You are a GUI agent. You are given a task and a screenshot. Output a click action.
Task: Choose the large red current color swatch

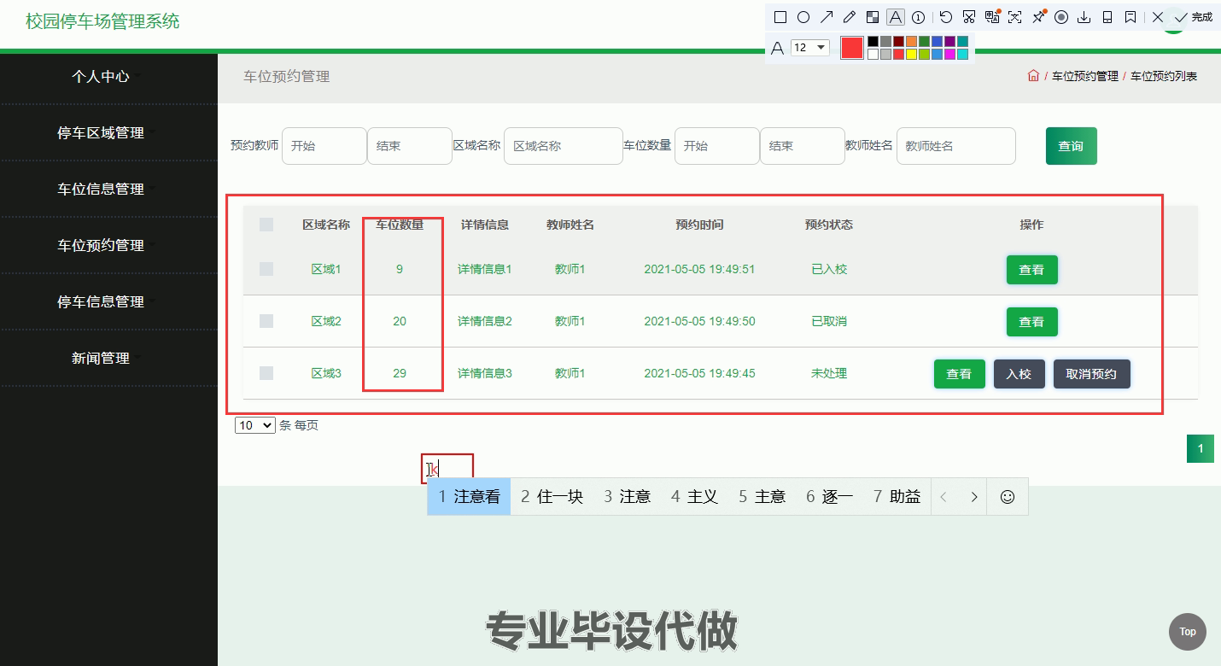point(852,48)
